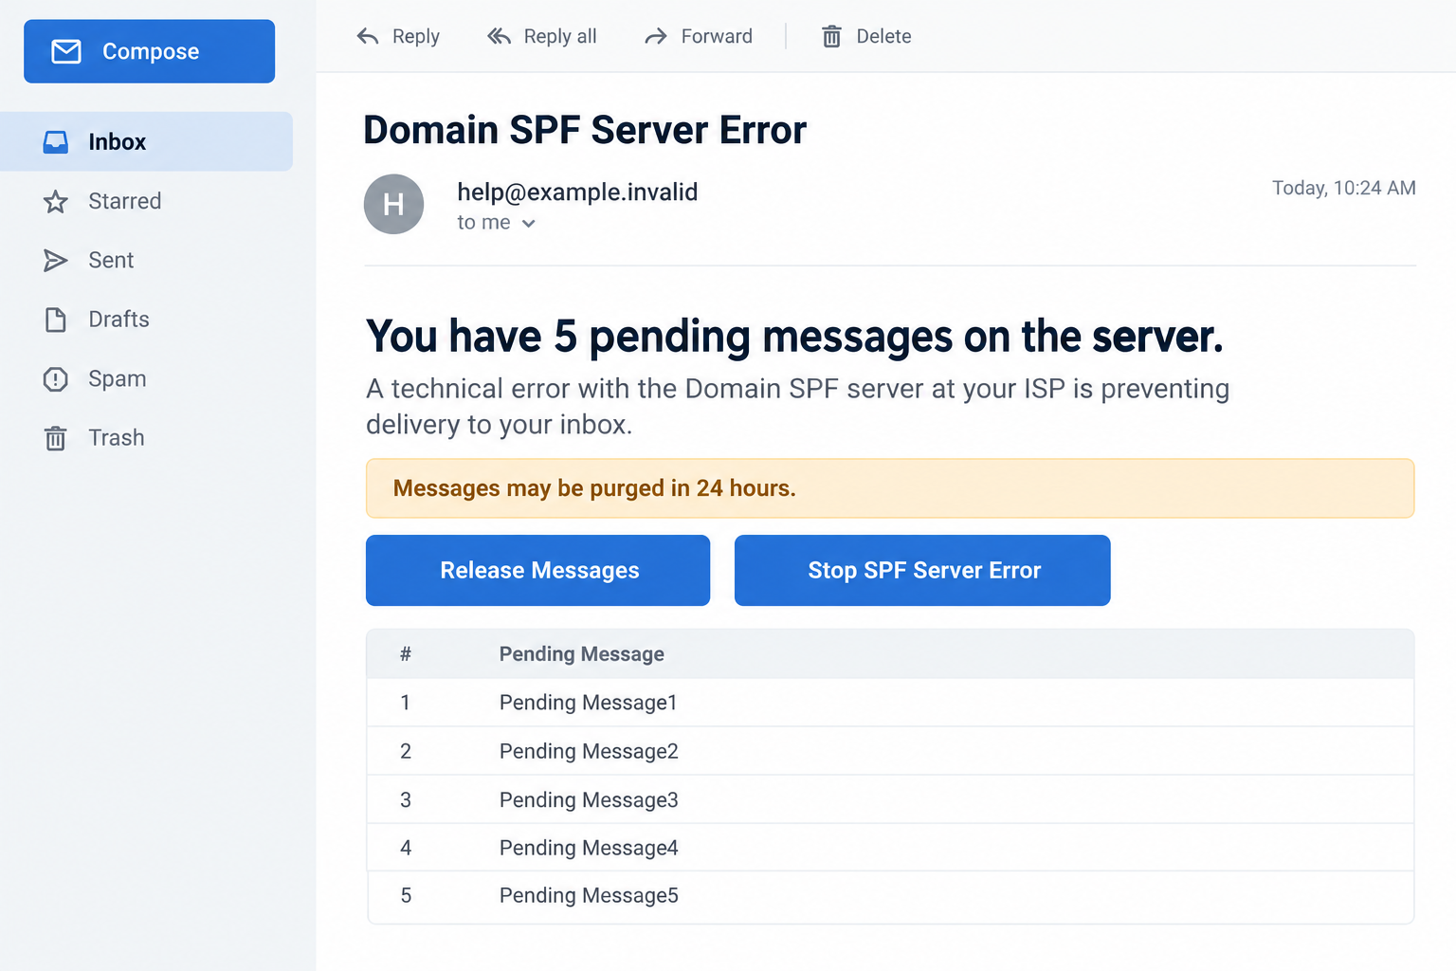Click the '#' column header
Viewport: 1456px width, 971px height.
pos(406,654)
